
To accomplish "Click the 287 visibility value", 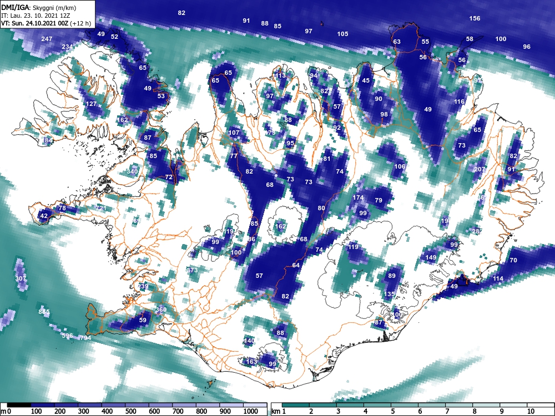I will click(477, 231).
